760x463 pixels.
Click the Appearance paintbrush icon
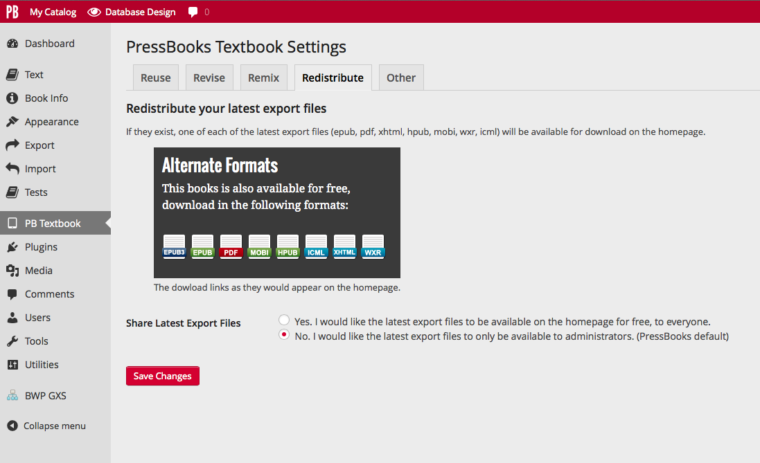coord(12,122)
